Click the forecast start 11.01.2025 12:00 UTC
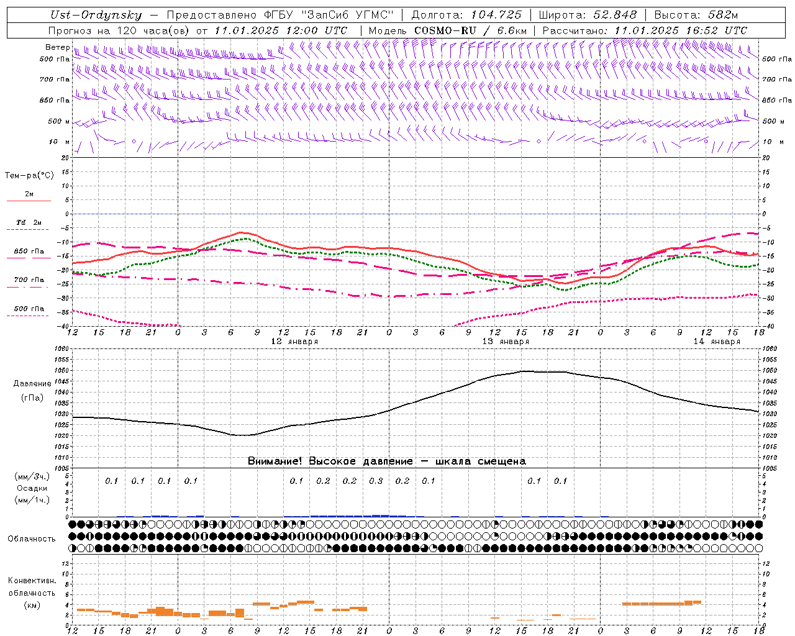This screenshot has height=636, width=795. point(281,30)
